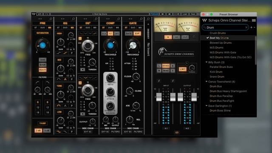Open PRE module expand window icon
Image resolution: width=272 pixels, height=153 pixels.
51,19
